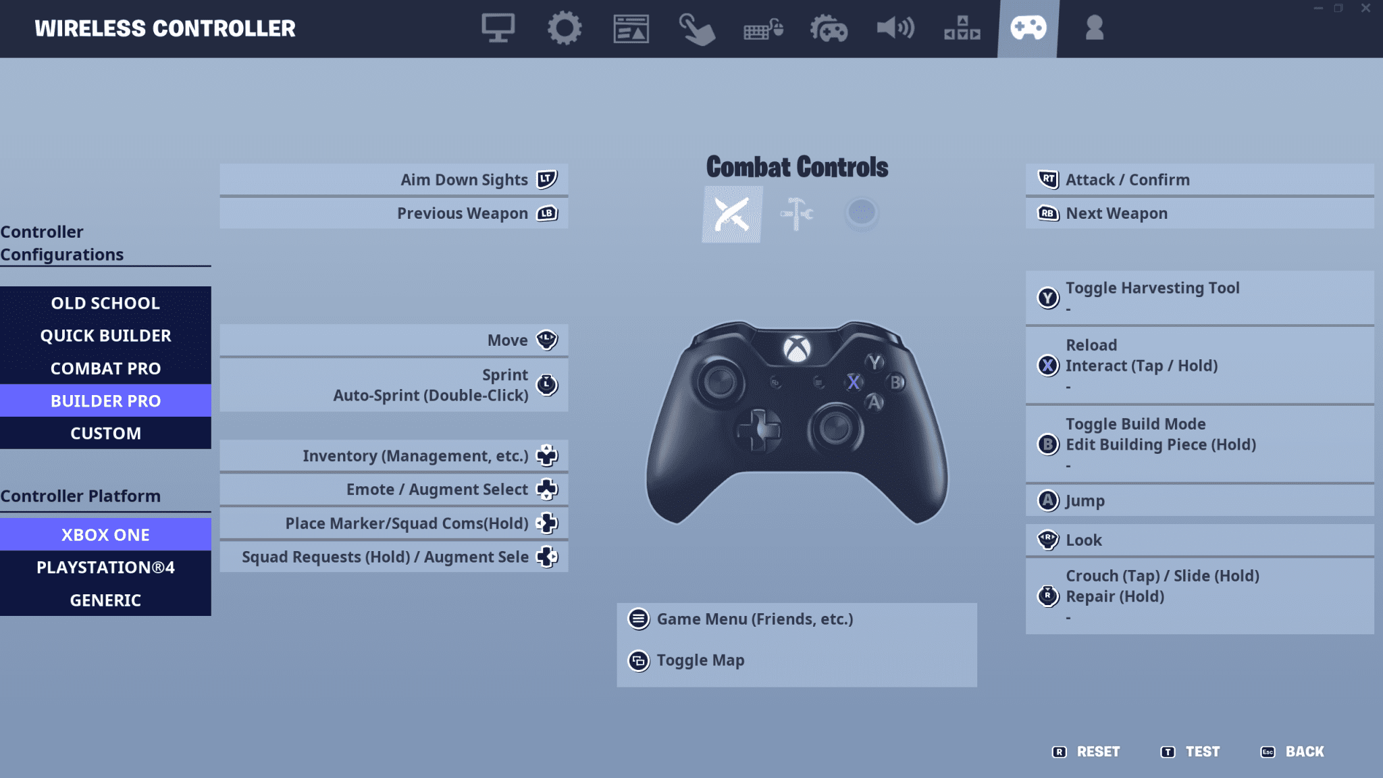Select CUSTOM controller configuration
Image resolution: width=1383 pixels, height=778 pixels.
105,432
